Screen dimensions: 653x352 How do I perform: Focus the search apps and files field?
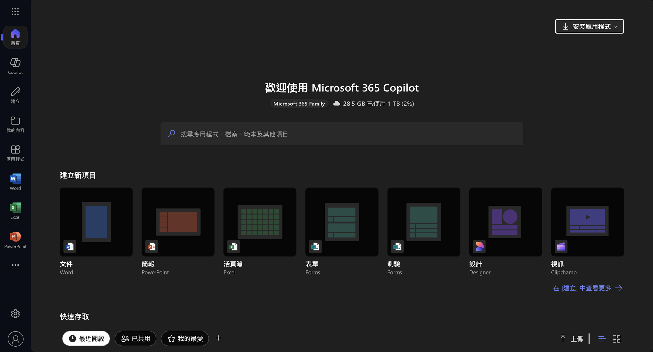pos(342,134)
